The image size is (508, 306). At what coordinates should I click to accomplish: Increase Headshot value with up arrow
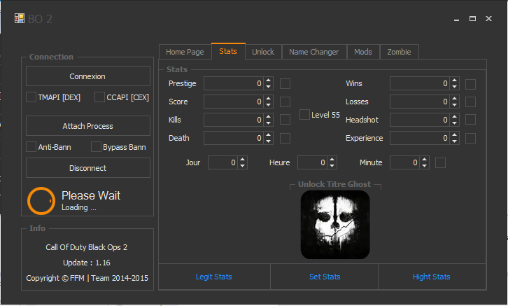(x=455, y=117)
